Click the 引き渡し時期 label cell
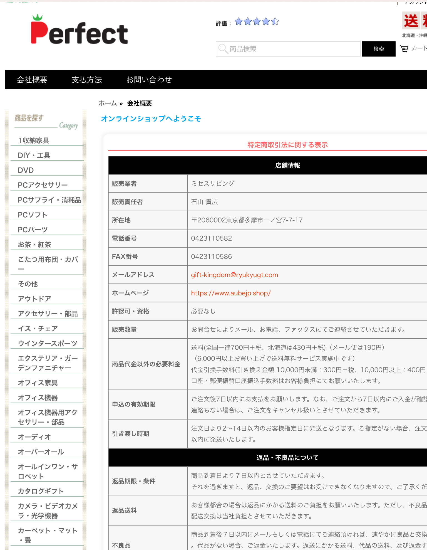The width and height of the screenshot is (427, 550). pyautogui.click(x=148, y=434)
